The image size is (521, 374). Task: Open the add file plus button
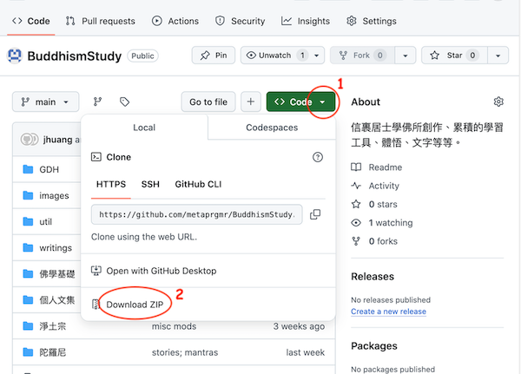[x=251, y=102]
